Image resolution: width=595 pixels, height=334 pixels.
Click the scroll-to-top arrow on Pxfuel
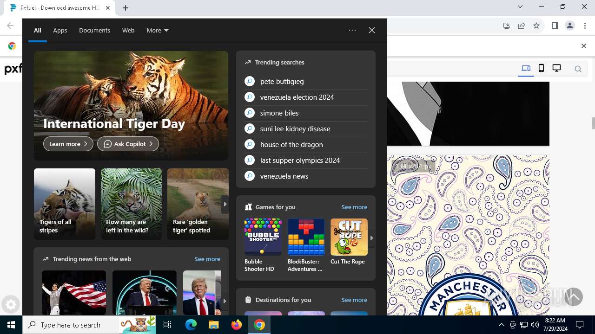coord(574,297)
